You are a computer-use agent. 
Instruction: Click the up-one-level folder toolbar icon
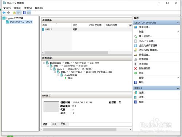pyautogui.click(x=14, y=13)
